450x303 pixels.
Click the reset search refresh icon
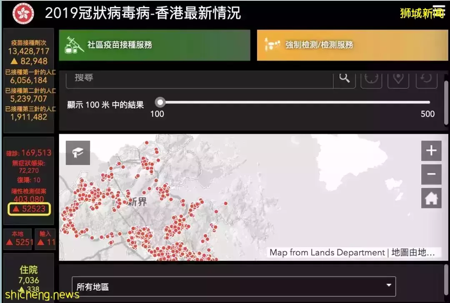(426, 78)
